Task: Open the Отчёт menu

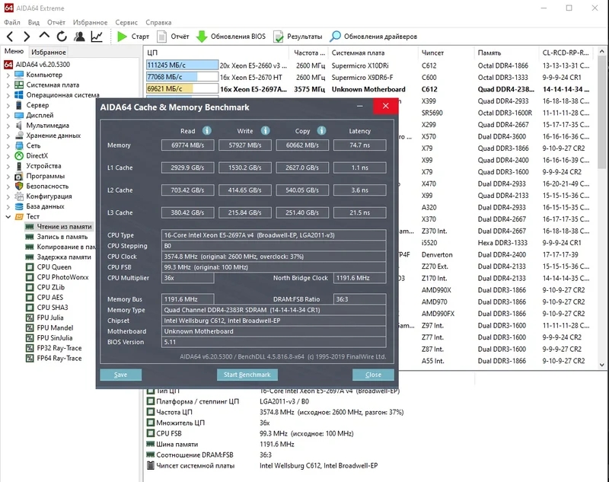Action: pyautogui.click(x=56, y=22)
